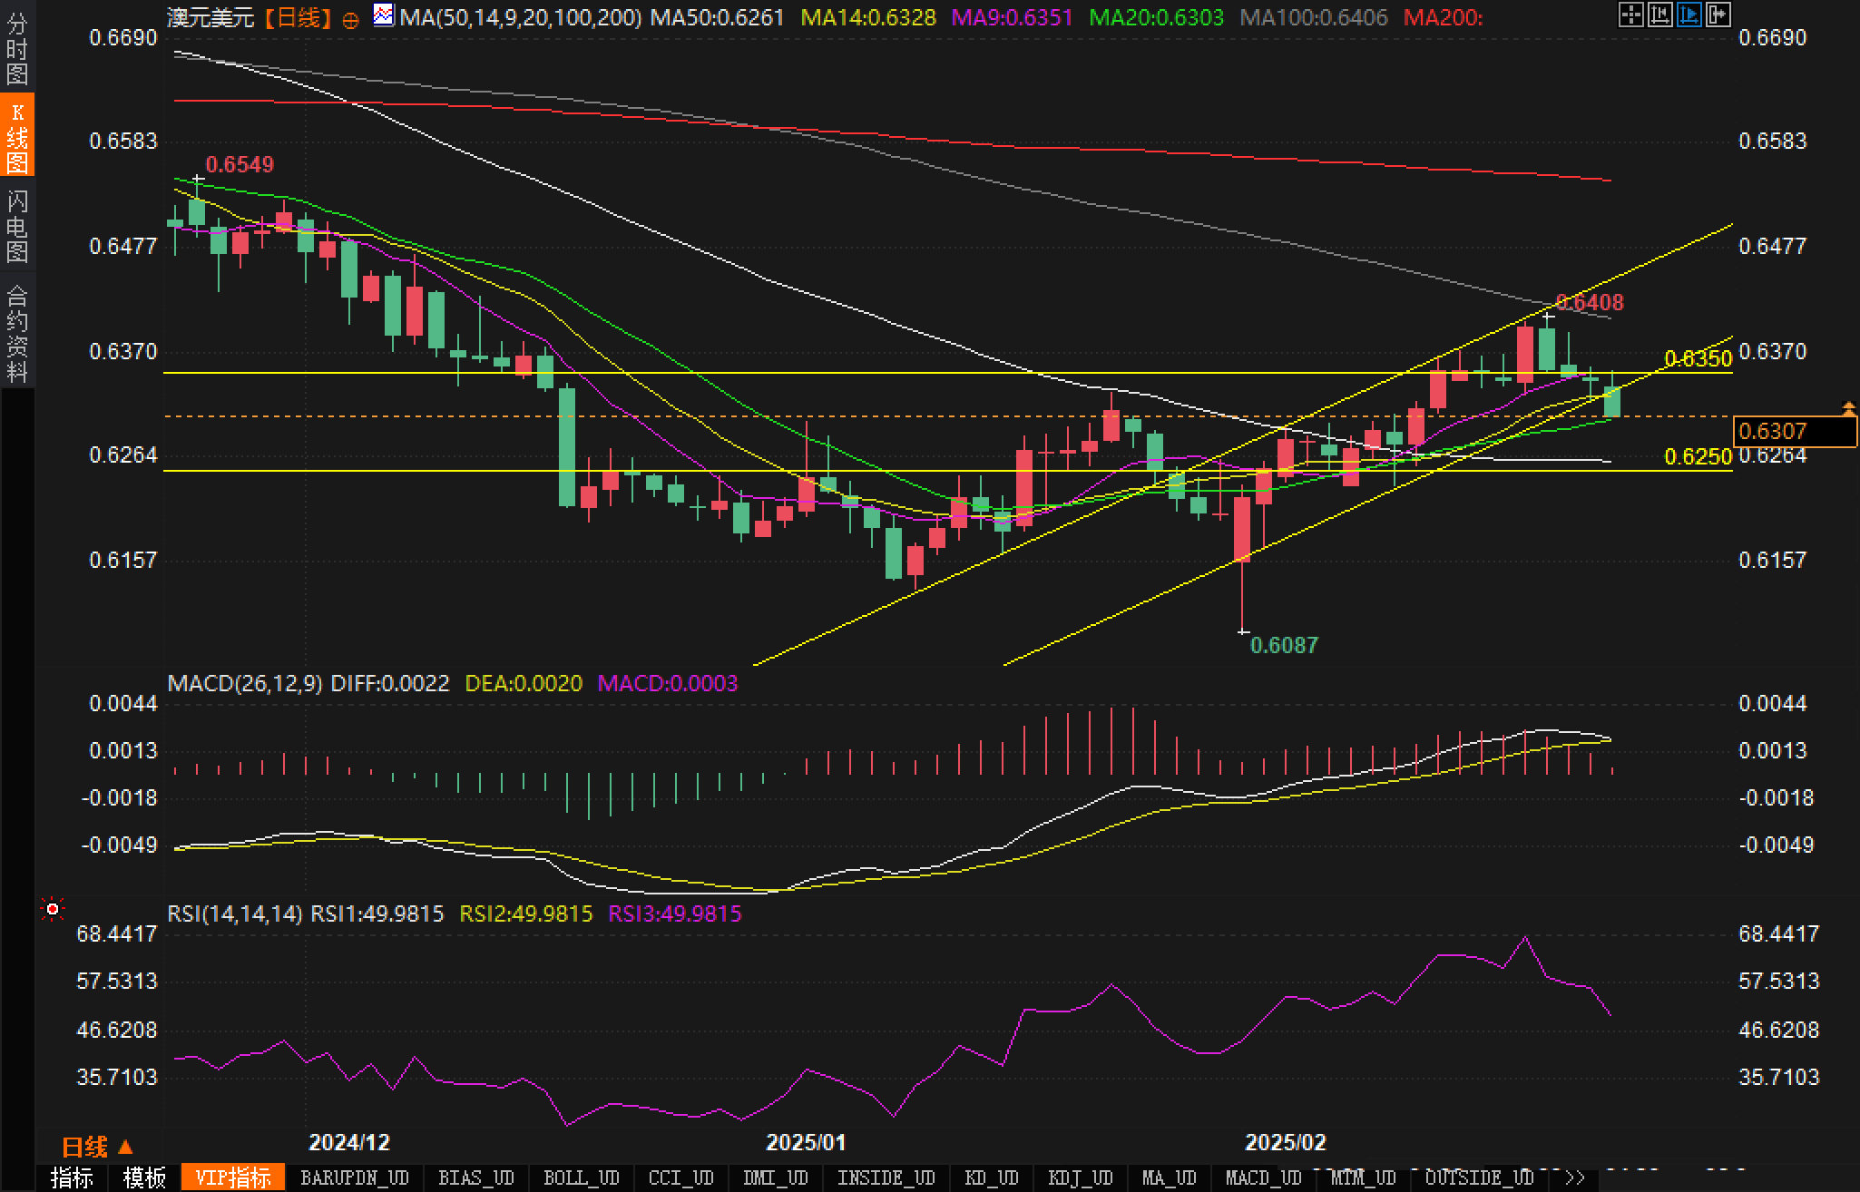Click the MA indicator chart icon

tap(384, 15)
